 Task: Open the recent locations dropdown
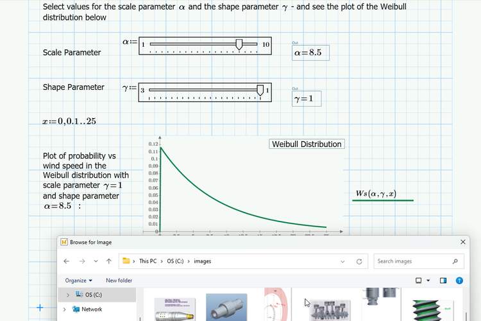coord(96,261)
